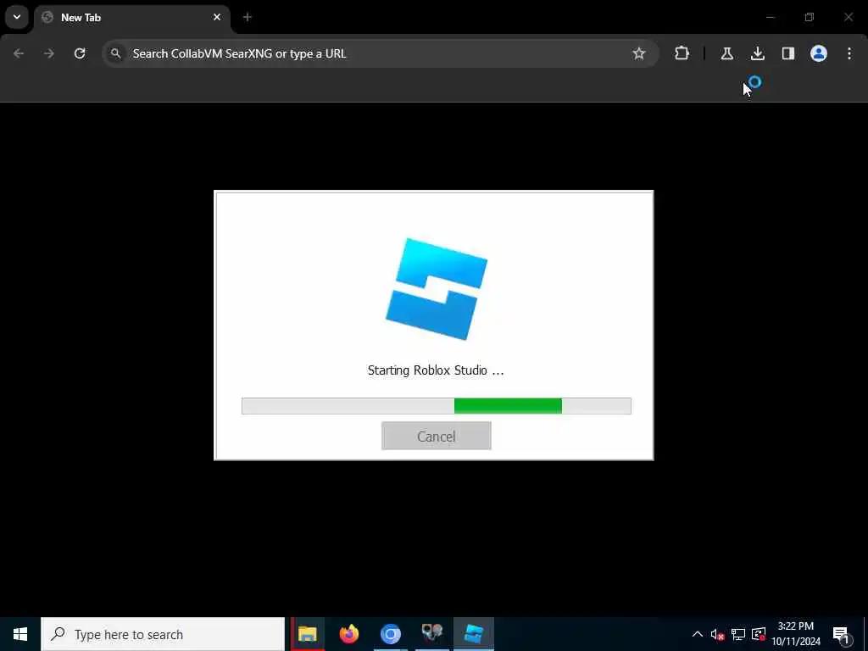
Task: Open the tab search dropdown arrow
Action: [17, 17]
